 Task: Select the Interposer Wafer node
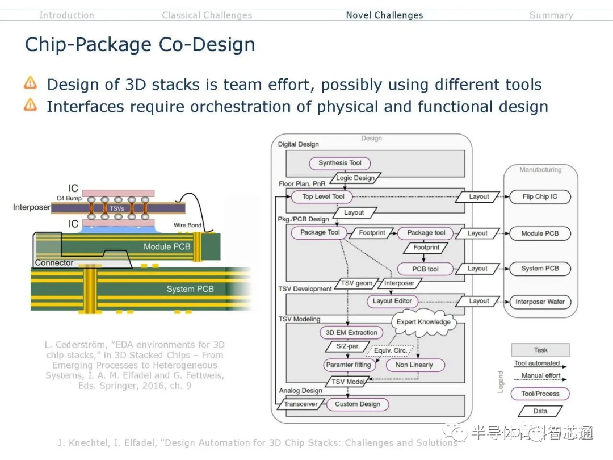tap(540, 302)
